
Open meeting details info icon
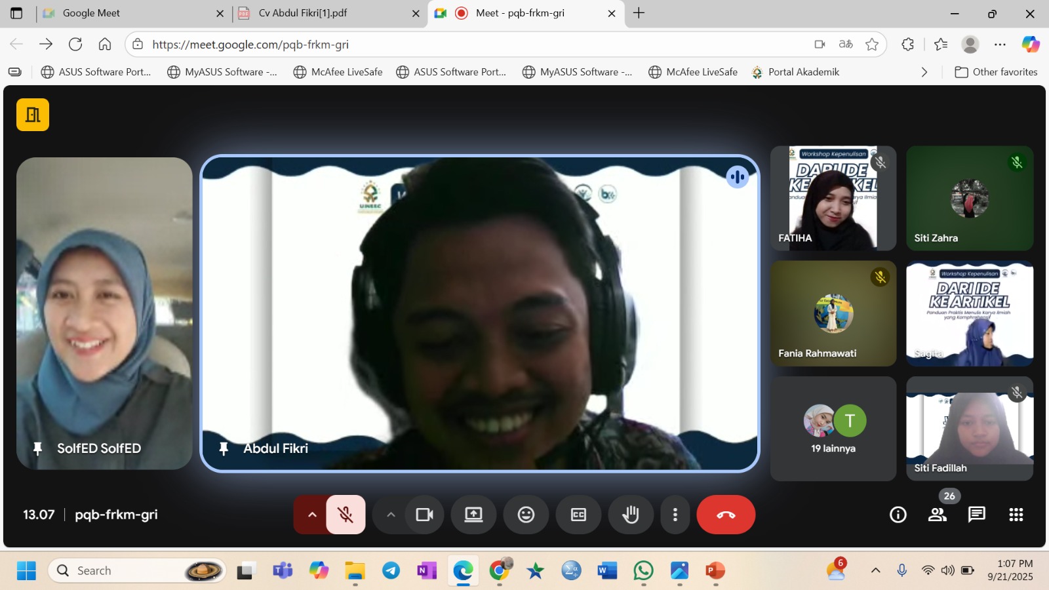coord(898,515)
